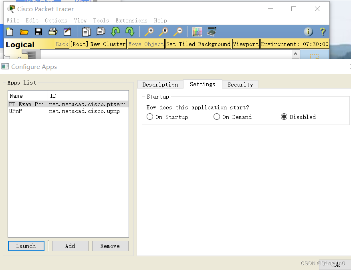Open the drawing palette icon
The height and width of the screenshot is (270, 351).
(x=197, y=32)
